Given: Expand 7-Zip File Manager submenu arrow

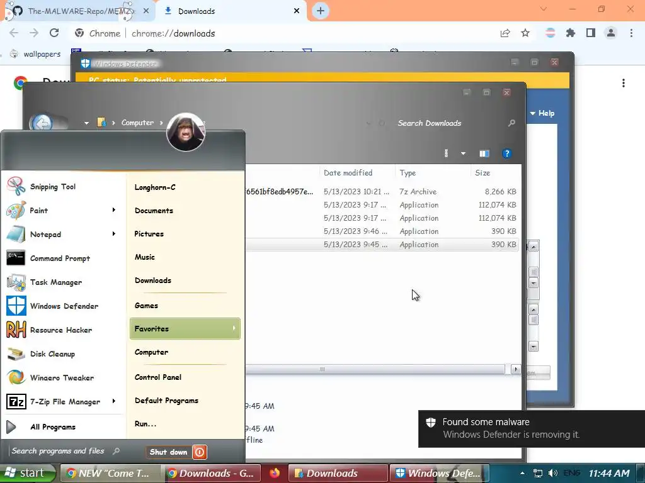Looking at the screenshot, I should pyautogui.click(x=114, y=401).
